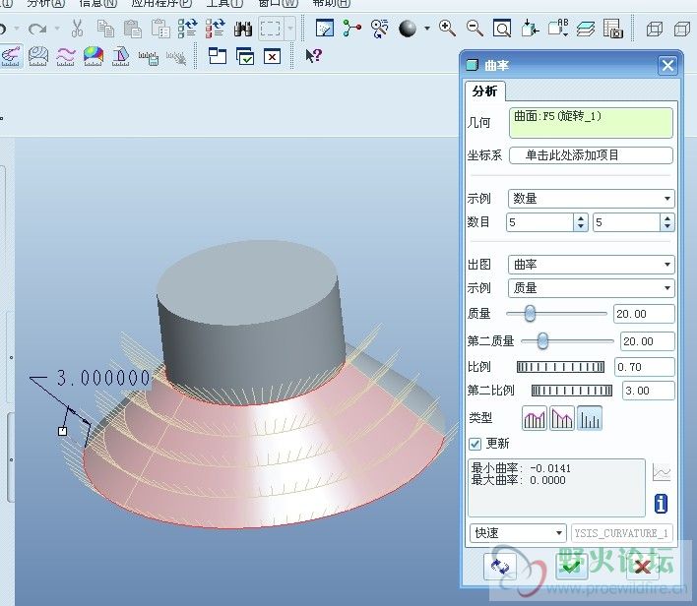
Task: Open the Saved view list icon
Action: [x=558, y=28]
